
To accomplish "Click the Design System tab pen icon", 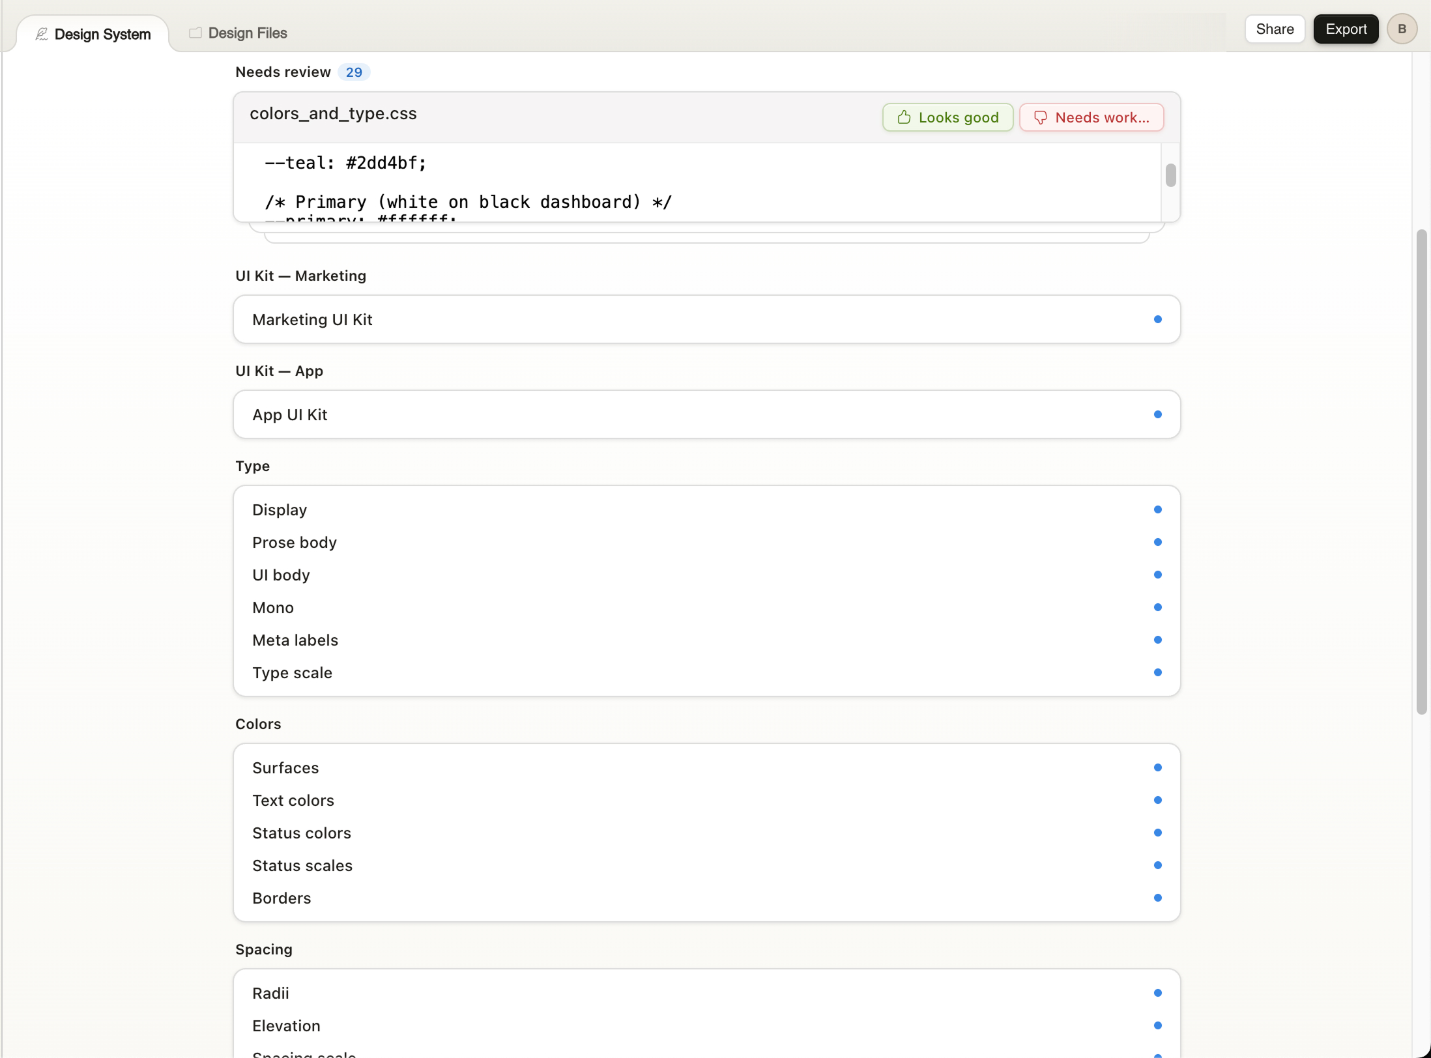I will click(x=42, y=34).
